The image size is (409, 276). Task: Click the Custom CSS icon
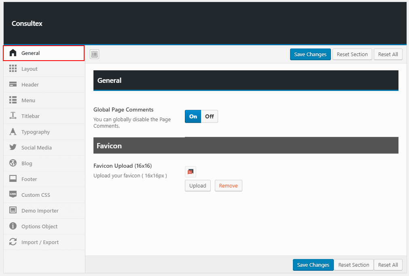pyautogui.click(x=13, y=195)
